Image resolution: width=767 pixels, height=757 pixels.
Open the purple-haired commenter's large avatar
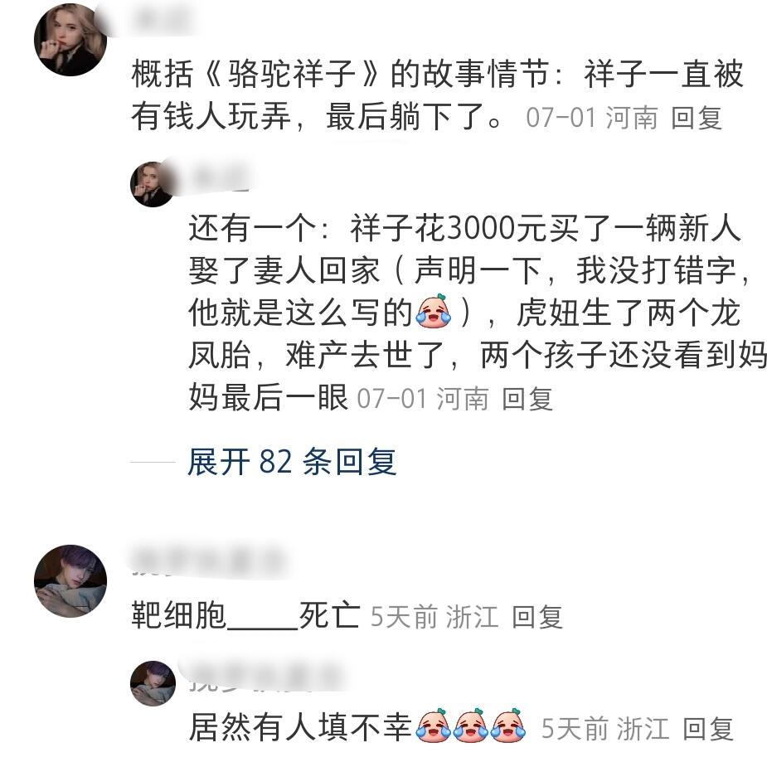(x=70, y=581)
